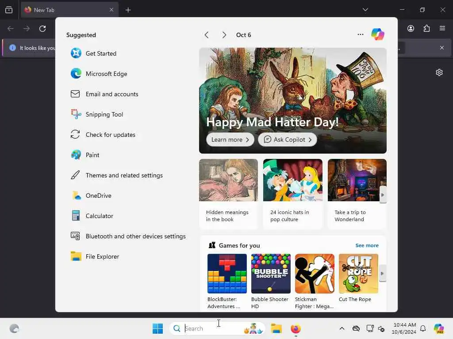Open Firefox list all tabs dropdown
Image resolution: width=453 pixels, height=339 pixels.
point(365,10)
